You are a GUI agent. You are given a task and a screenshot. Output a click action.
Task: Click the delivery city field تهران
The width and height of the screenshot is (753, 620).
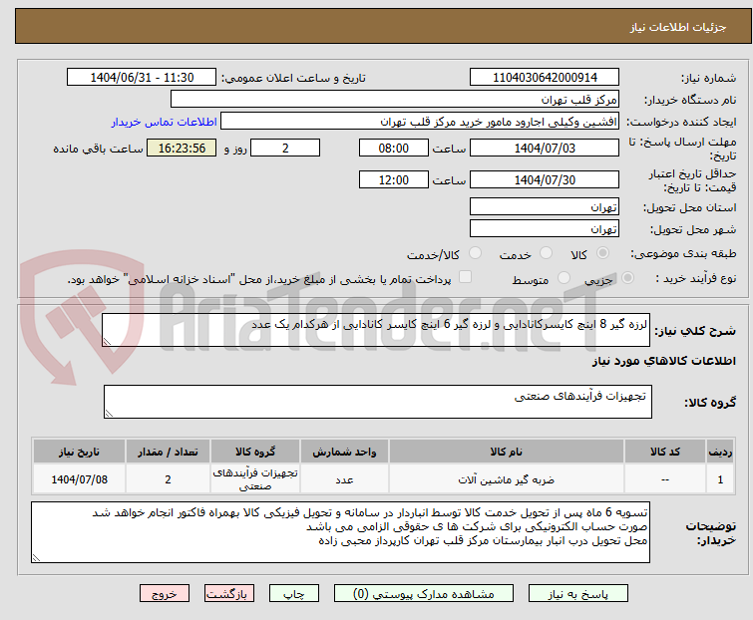[x=545, y=229]
